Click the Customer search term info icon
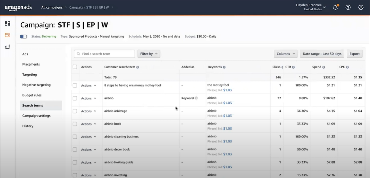The image size is (370, 178). (138, 67)
